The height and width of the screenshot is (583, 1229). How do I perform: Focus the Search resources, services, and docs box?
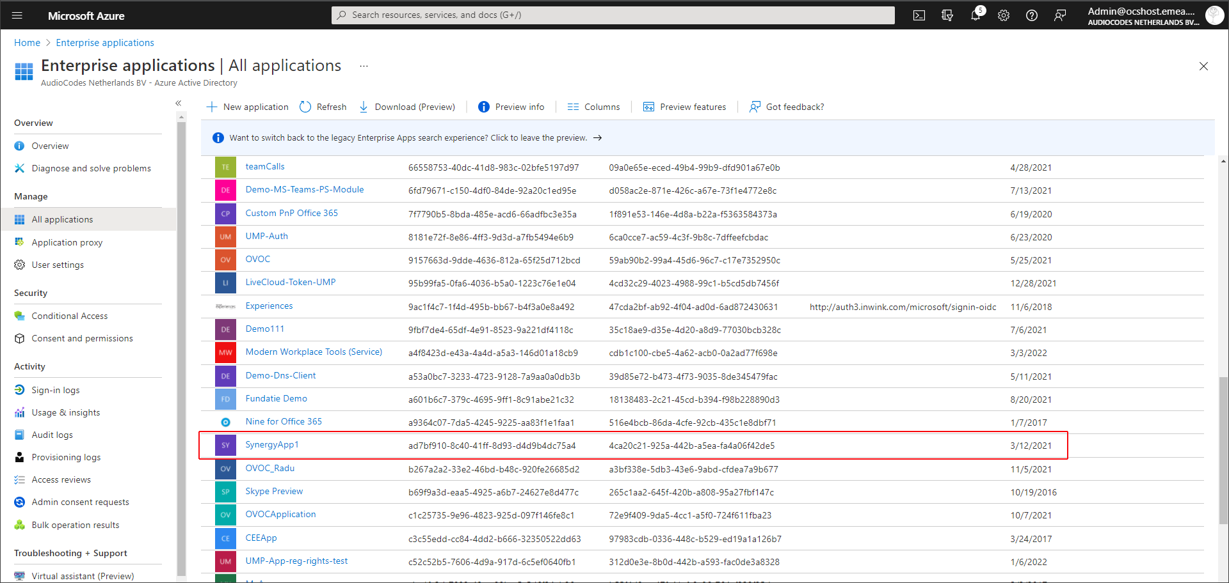tap(613, 15)
